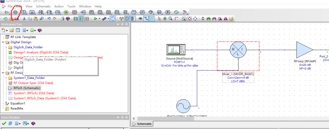Pick the mixer part icon circled in red
This screenshot has height=129, width=329.
pos(15,12)
